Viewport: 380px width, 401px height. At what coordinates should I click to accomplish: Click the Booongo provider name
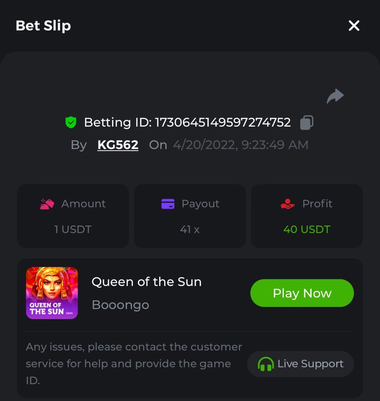(120, 305)
